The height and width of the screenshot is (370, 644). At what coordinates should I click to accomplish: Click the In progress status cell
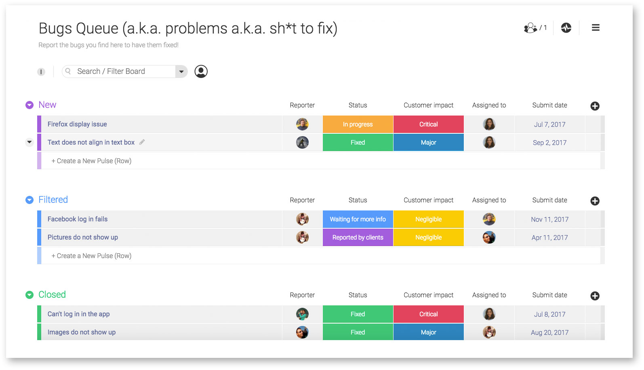tap(358, 124)
